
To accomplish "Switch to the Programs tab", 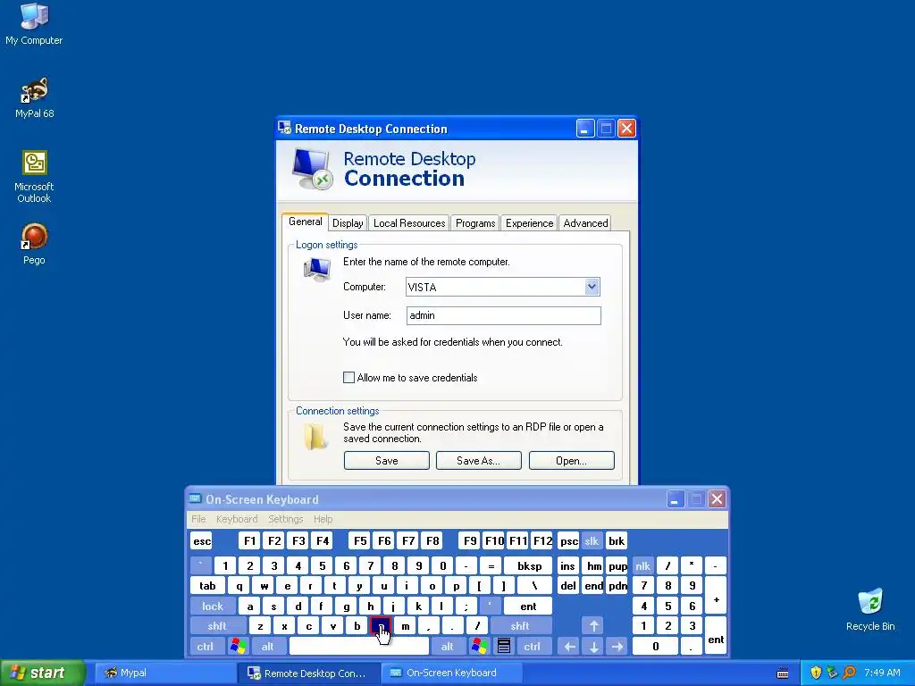I will tap(475, 222).
